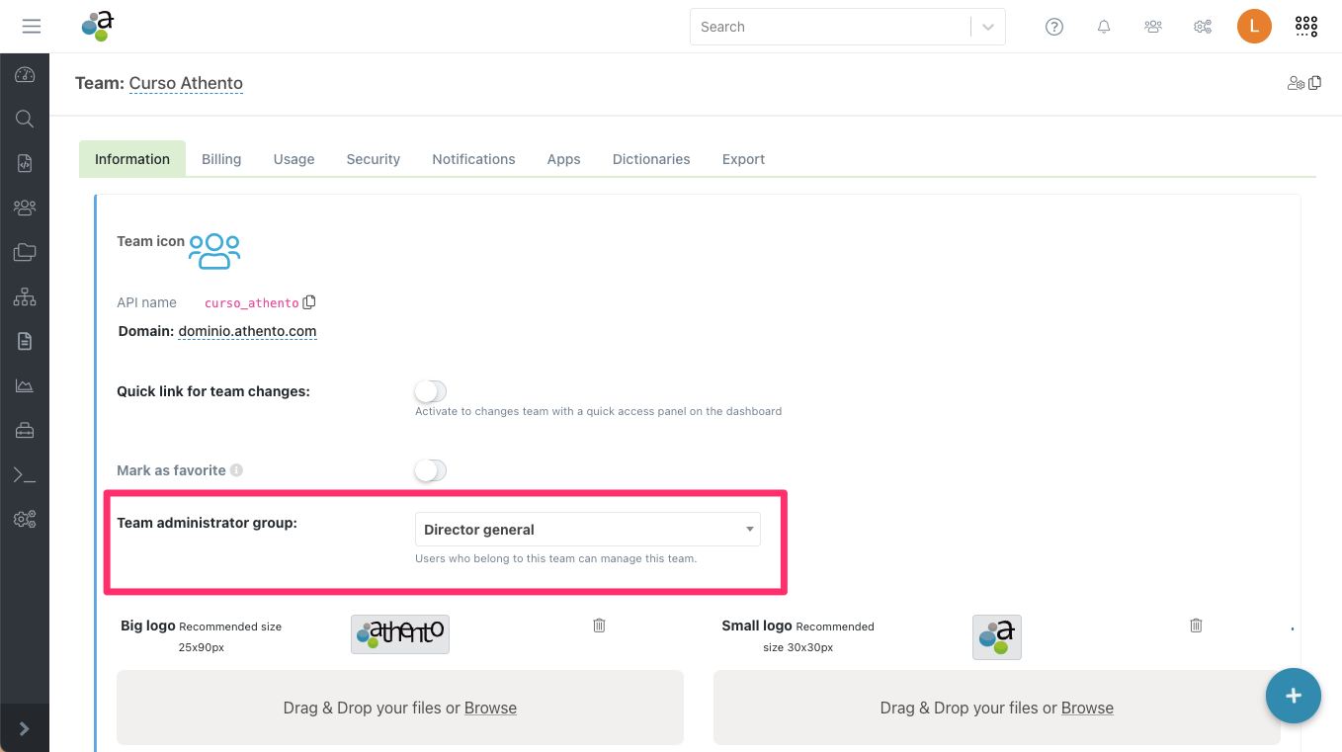The width and height of the screenshot is (1342, 752).
Task: Open the Team administrator group dropdown
Action: (587, 530)
